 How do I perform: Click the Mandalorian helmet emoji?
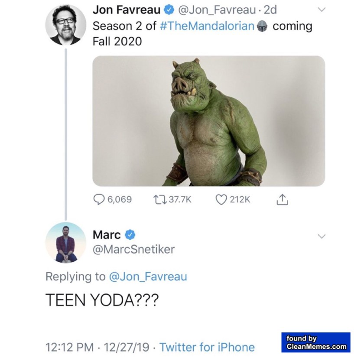coord(262,26)
